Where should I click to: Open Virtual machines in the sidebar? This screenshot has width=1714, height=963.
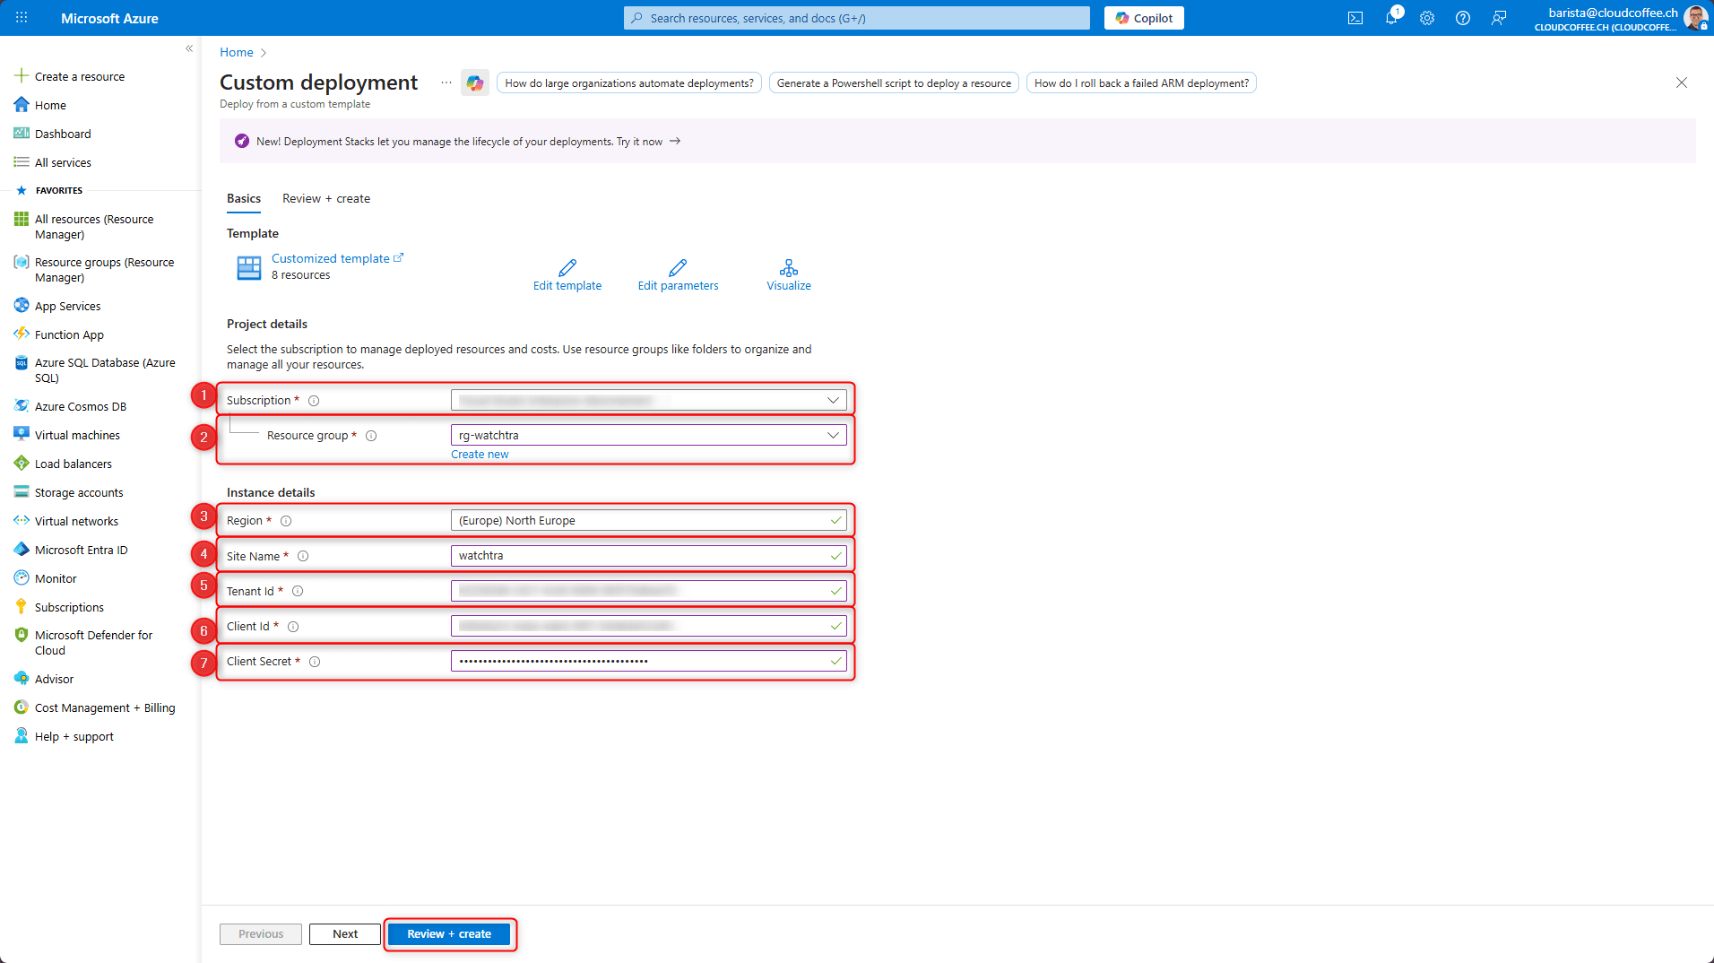click(77, 435)
